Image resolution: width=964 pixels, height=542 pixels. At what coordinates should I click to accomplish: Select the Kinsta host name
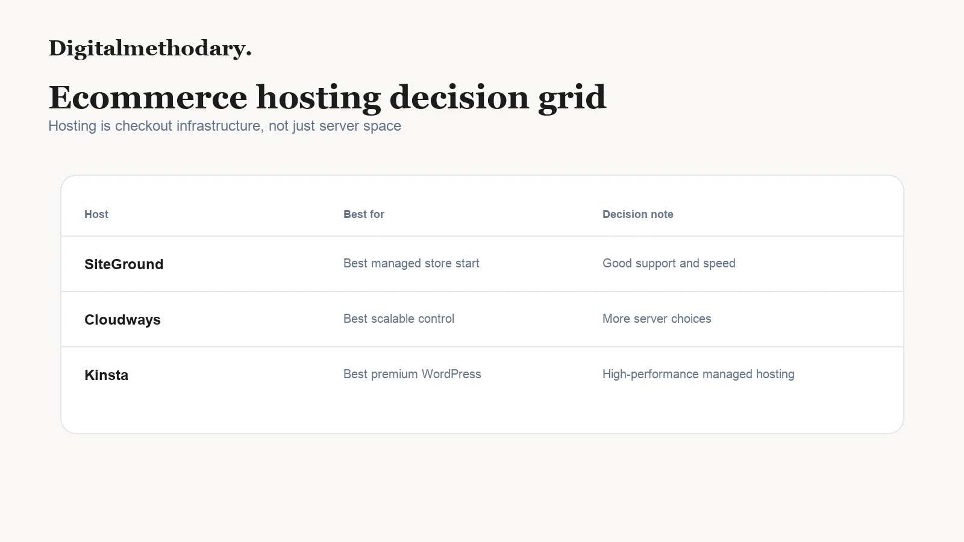tap(107, 375)
